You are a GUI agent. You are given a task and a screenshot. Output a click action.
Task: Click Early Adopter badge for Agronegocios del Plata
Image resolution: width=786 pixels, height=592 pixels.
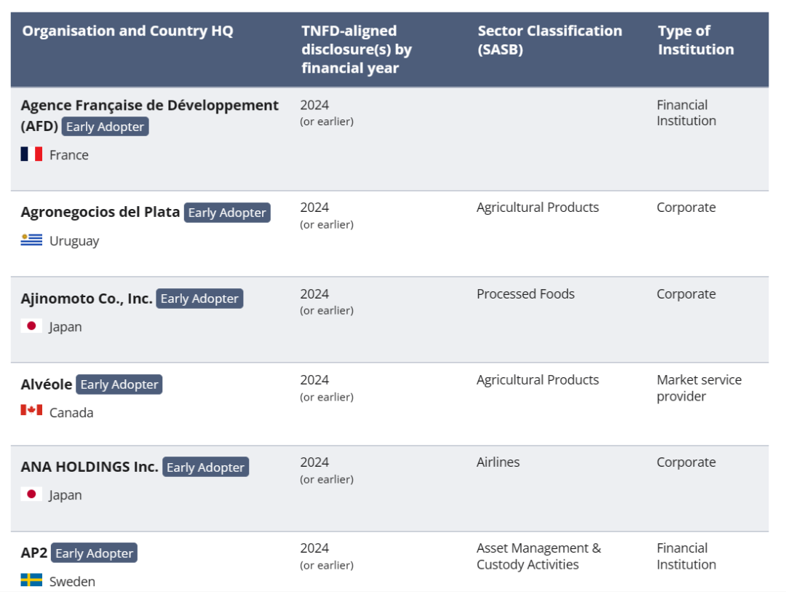click(x=227, y=213)
